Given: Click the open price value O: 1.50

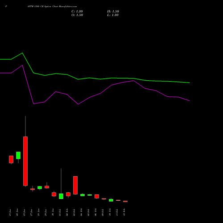Looking at the screenshot, I should point(77,15).
